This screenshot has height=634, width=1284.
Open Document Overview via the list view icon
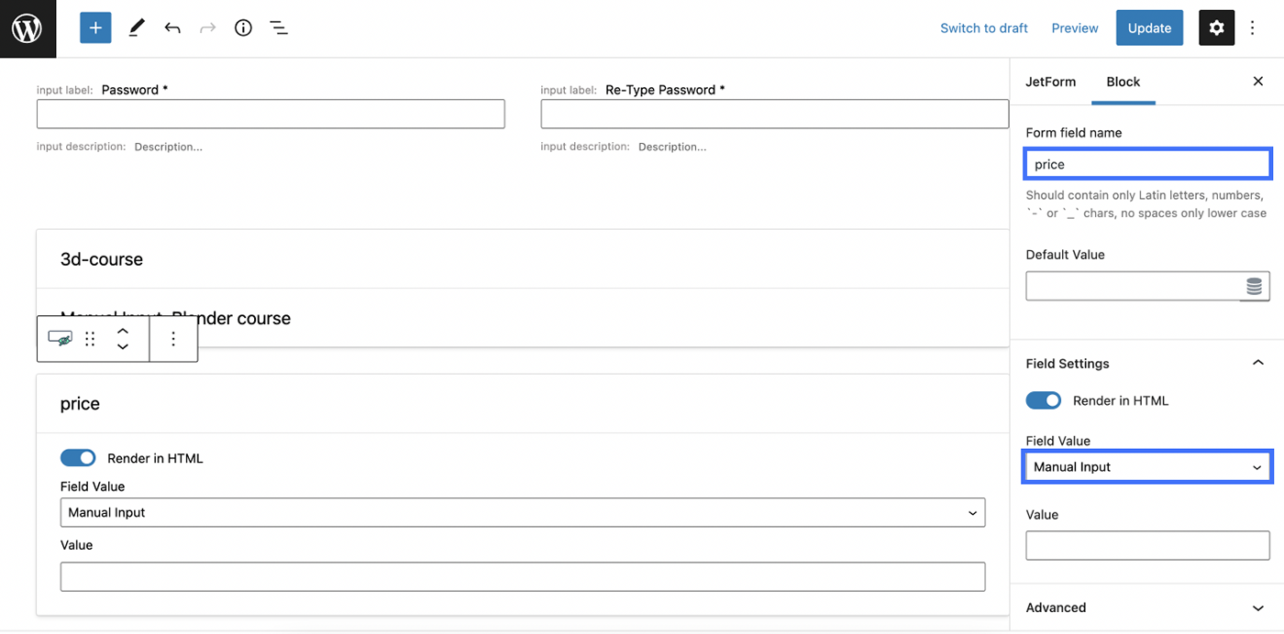(279, 27)
